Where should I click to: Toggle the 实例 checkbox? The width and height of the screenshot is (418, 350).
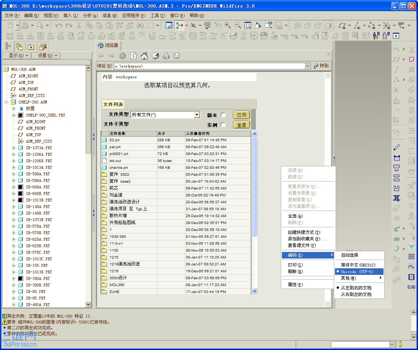223,125
